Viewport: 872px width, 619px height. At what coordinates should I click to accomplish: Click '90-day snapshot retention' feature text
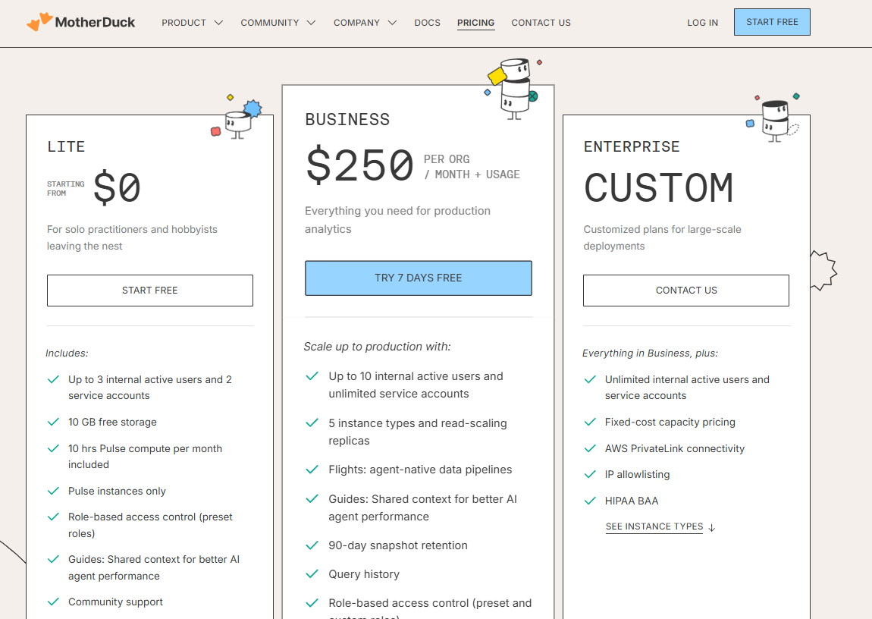[x=398, y=545]
